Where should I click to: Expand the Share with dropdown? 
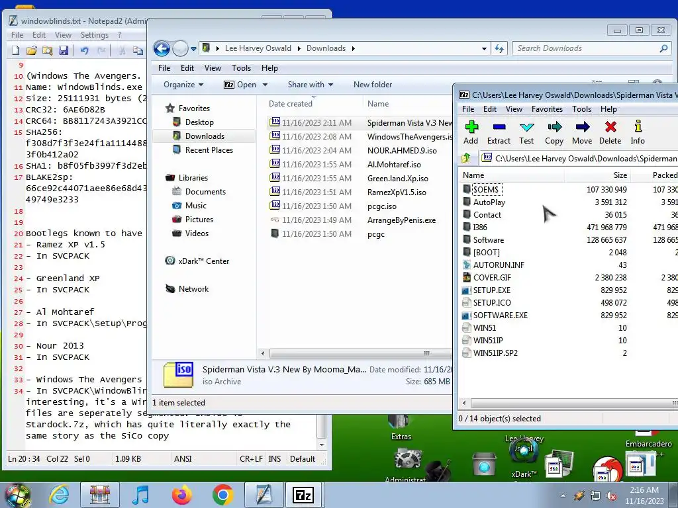(x=311, y=85)
